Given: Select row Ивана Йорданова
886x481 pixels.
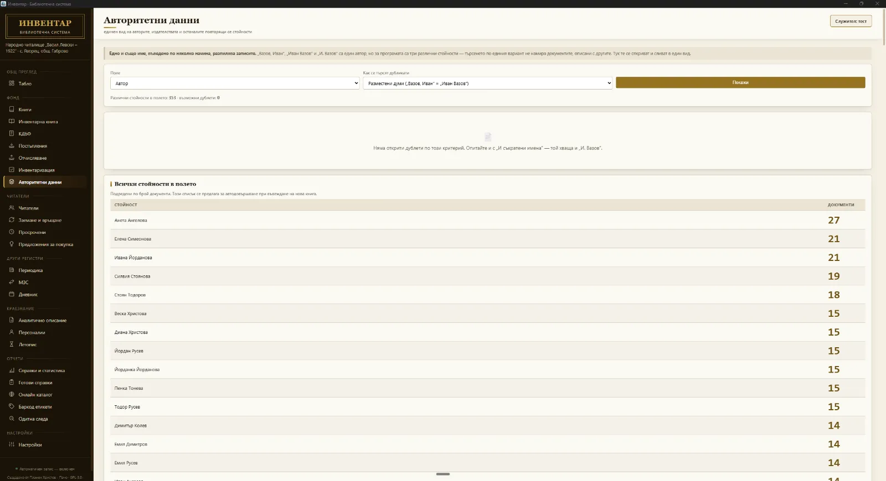Looking at the screenshot, I should (487, 258).
